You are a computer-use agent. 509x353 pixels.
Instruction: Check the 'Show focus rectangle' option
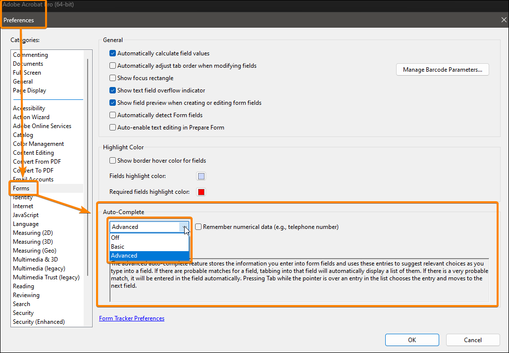[112, 78]
